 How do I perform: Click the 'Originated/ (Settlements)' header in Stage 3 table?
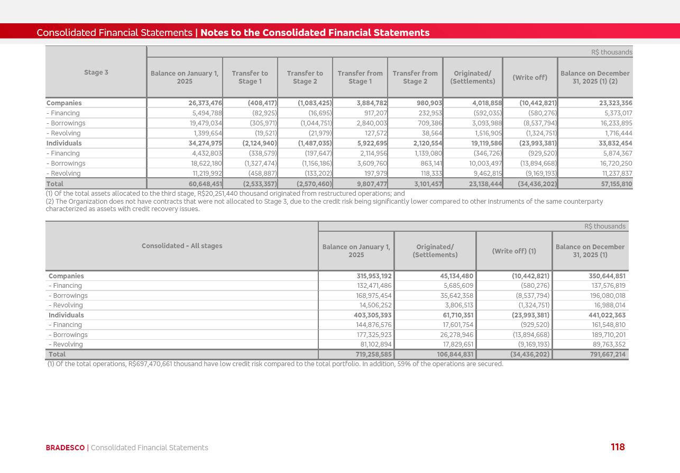point(472,77)
